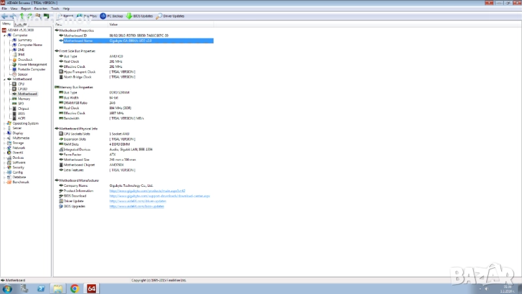Open PC Backup from the toolbar
The image size is (522, 294).
[x=113, y=16]
